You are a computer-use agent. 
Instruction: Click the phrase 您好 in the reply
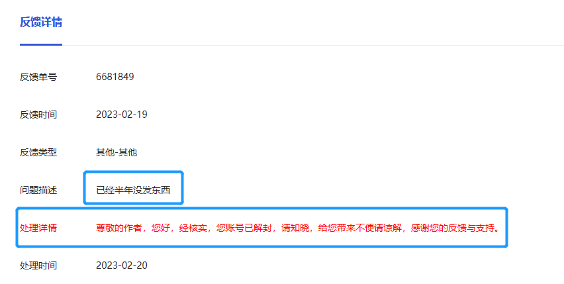[x=161, y=228]
